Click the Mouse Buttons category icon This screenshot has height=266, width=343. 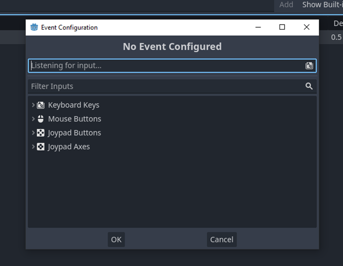[41, 119]
